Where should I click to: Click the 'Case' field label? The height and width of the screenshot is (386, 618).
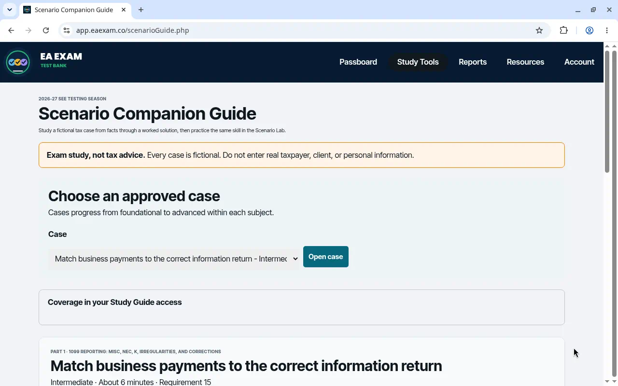tap(57, 234)
